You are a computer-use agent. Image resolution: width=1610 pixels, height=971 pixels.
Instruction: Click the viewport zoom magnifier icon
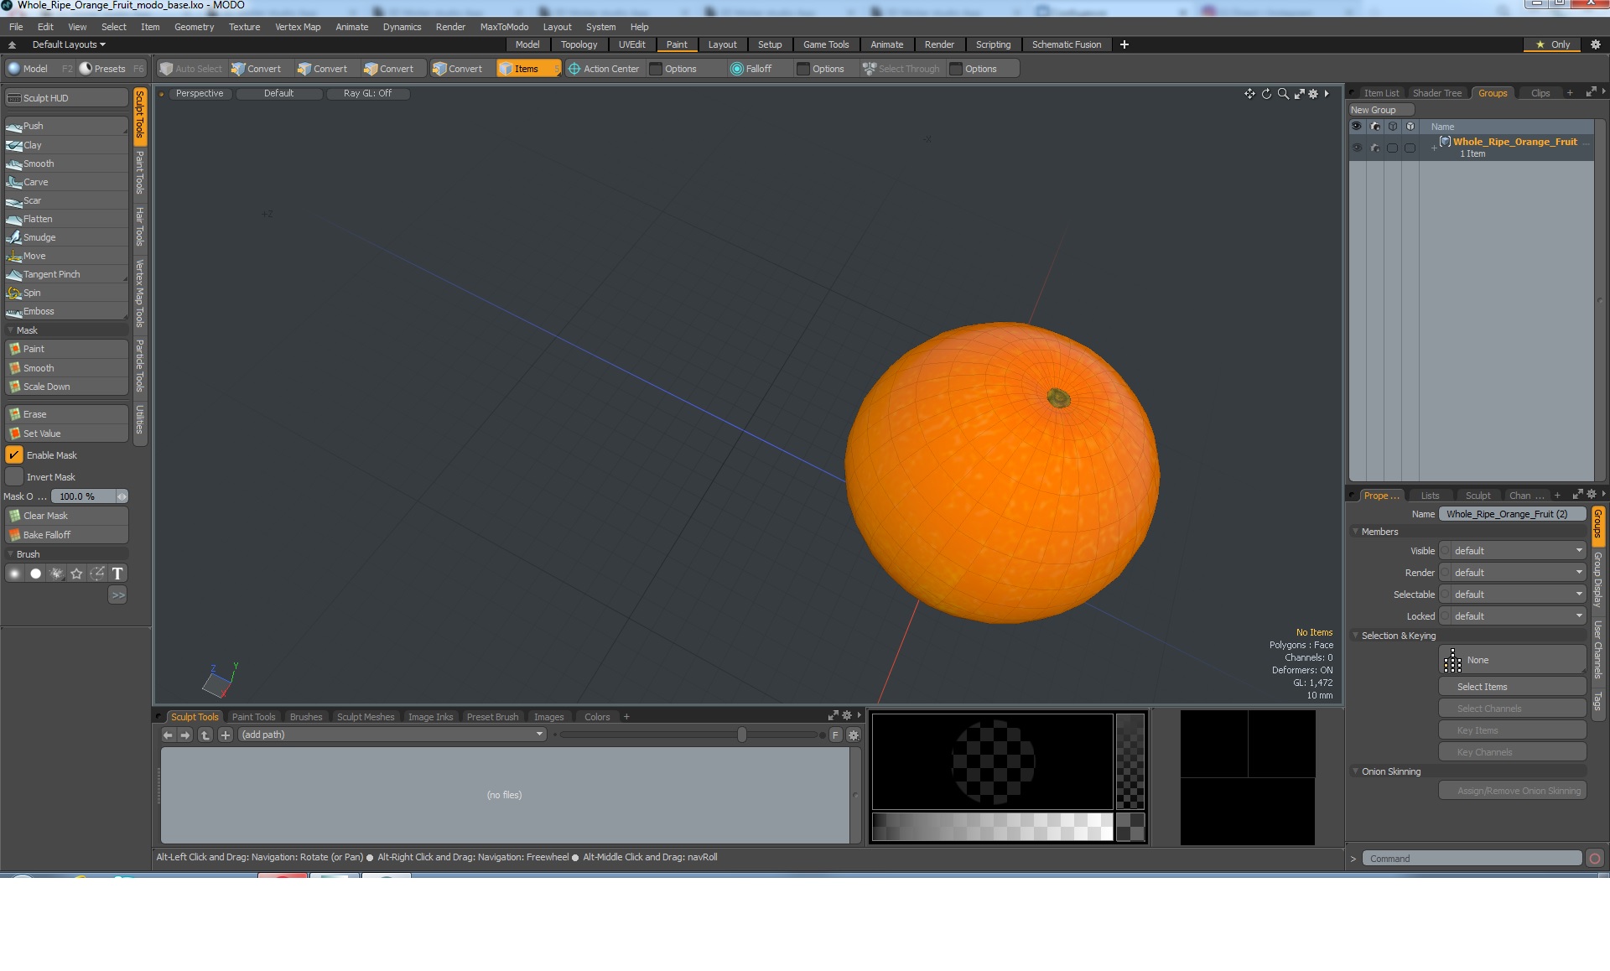coord(1283,94)
